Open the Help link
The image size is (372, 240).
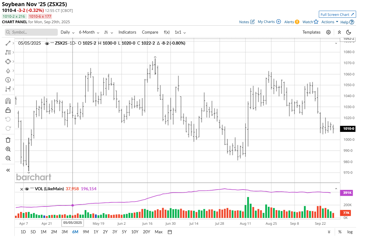pos(347,22)
